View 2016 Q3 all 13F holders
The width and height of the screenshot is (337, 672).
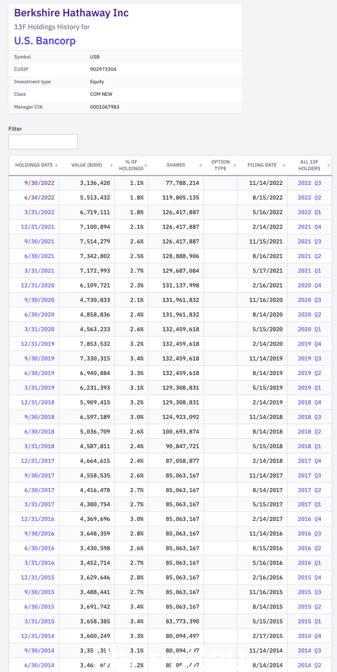pos(309,533)
